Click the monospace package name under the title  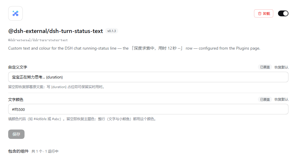[x=38, y=40]
